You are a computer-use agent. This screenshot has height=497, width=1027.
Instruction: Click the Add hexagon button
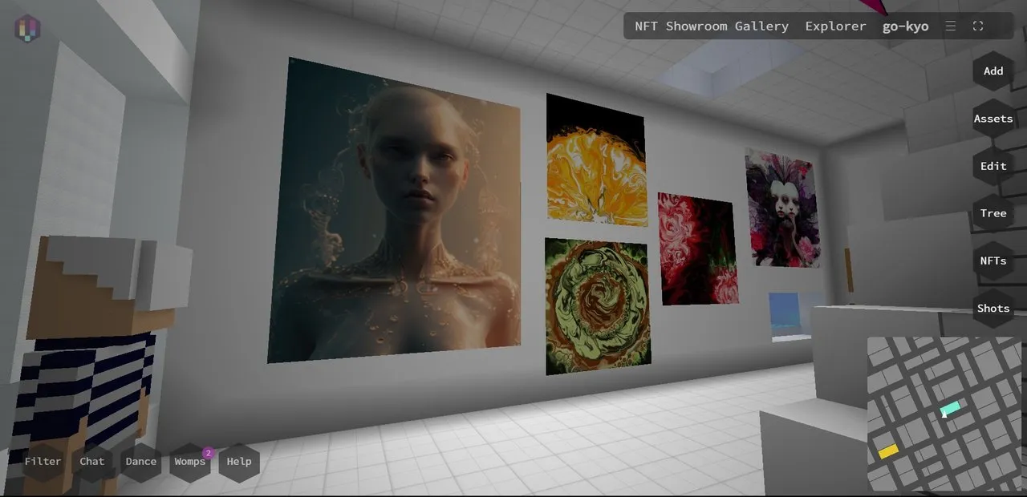993,71
